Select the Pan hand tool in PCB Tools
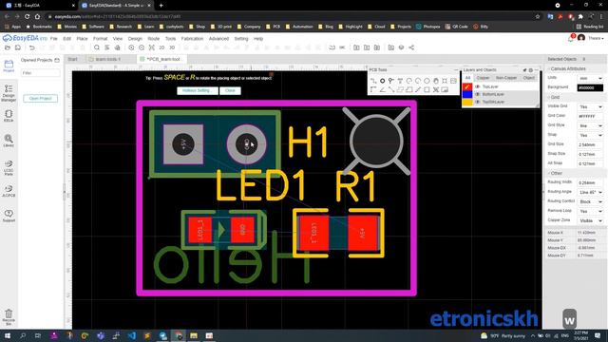Screen dimensions: 608x342 435,81
